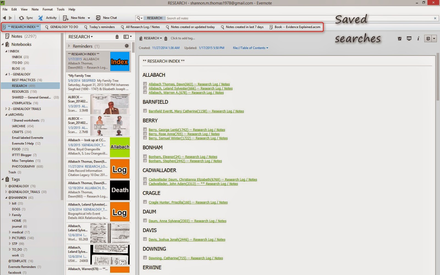Viewport: 440px width, 275px height.
Task: Click the Tags icon in the sidebar
Action: 7,179
